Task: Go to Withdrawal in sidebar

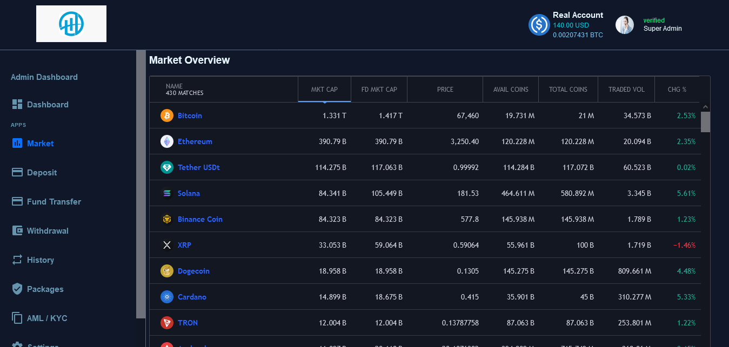Action: coord(48,231)
